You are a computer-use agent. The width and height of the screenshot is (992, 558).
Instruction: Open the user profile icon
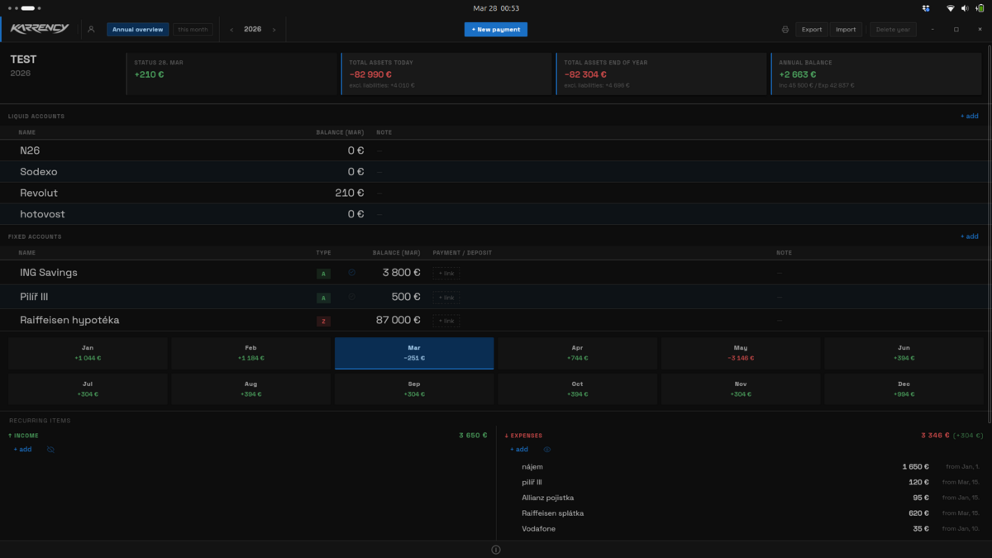coord(91,30)
